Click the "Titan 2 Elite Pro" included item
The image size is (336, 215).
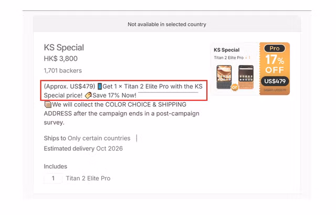[88, 178]
